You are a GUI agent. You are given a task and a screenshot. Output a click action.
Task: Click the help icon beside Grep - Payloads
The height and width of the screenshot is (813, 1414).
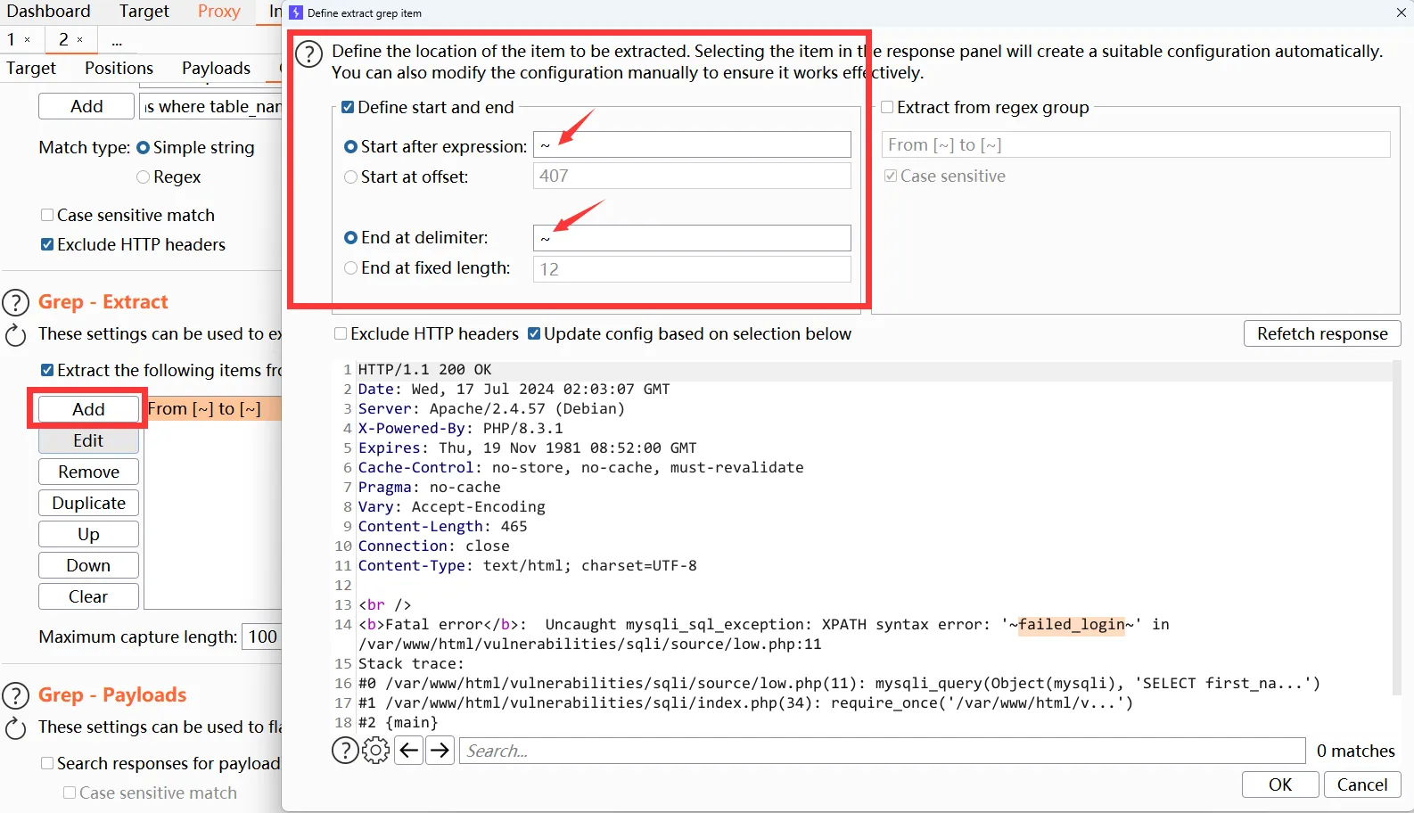16,695
